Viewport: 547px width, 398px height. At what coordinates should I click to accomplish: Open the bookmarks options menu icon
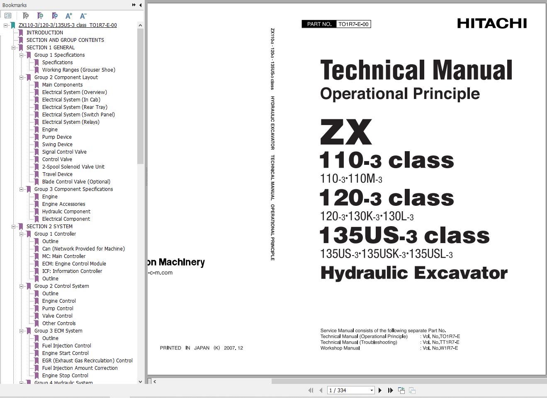(8, 16)
